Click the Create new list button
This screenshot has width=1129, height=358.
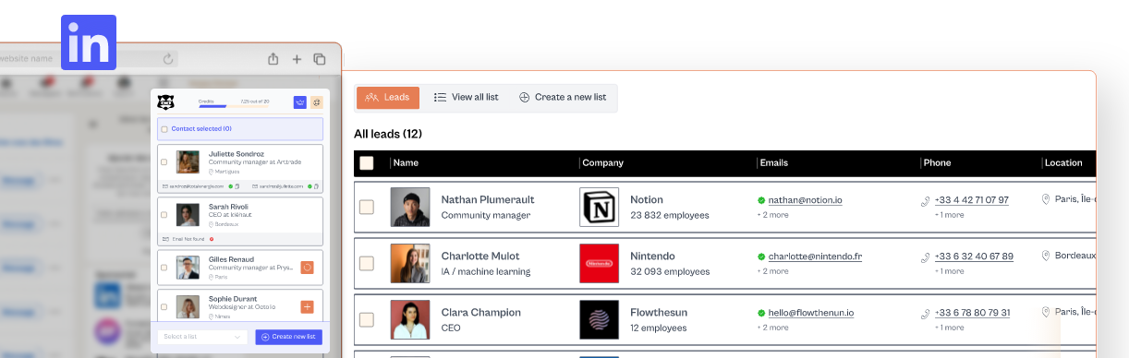(289, 337)
